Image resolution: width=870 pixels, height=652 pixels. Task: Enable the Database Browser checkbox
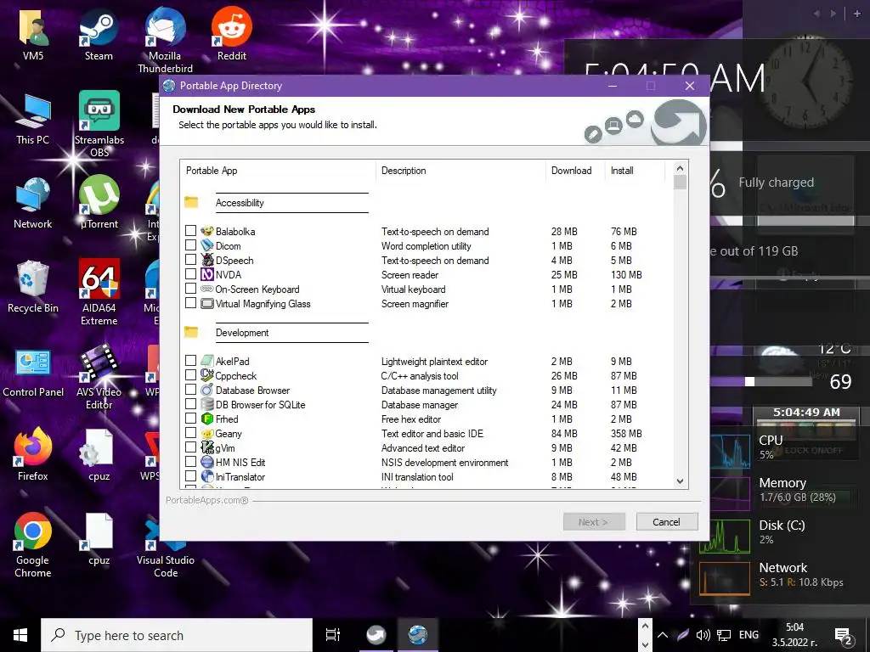[x=190, y=389]
